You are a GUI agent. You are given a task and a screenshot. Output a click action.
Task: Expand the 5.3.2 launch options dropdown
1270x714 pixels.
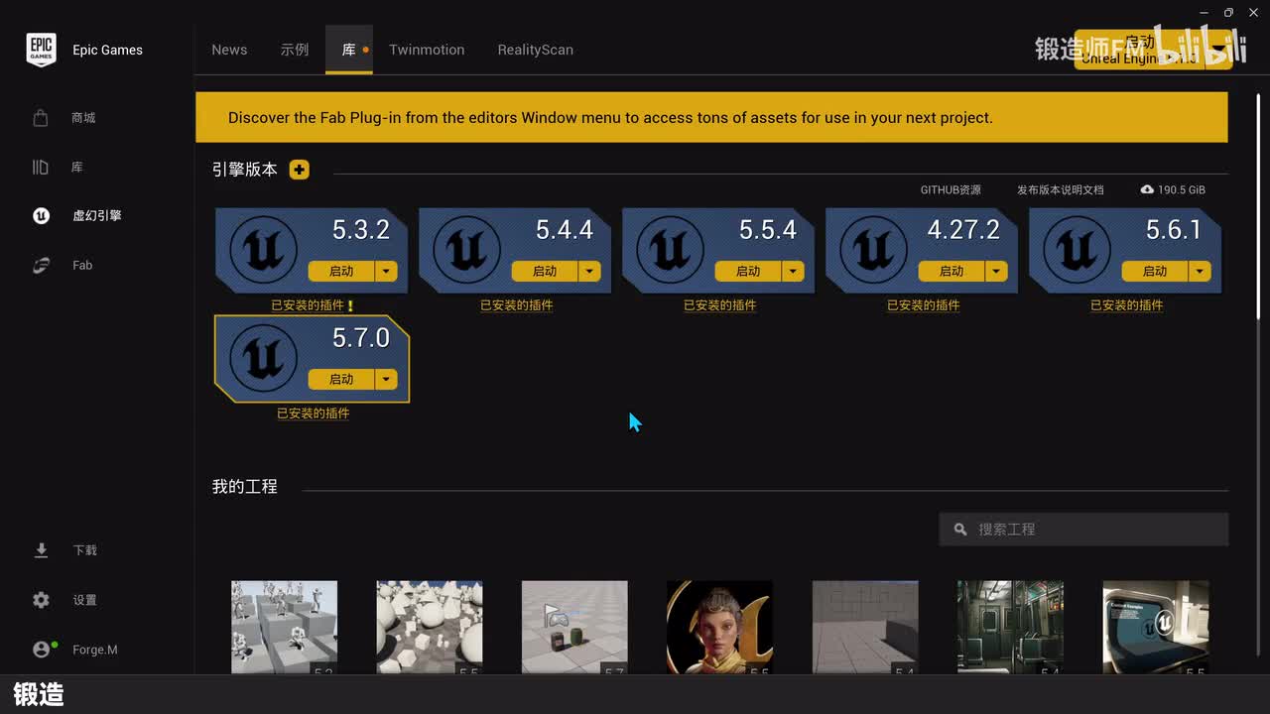pyautogui.click(x=387, y=271)
